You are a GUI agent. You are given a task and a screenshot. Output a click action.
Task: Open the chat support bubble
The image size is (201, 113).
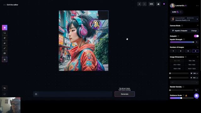[196, 96]
